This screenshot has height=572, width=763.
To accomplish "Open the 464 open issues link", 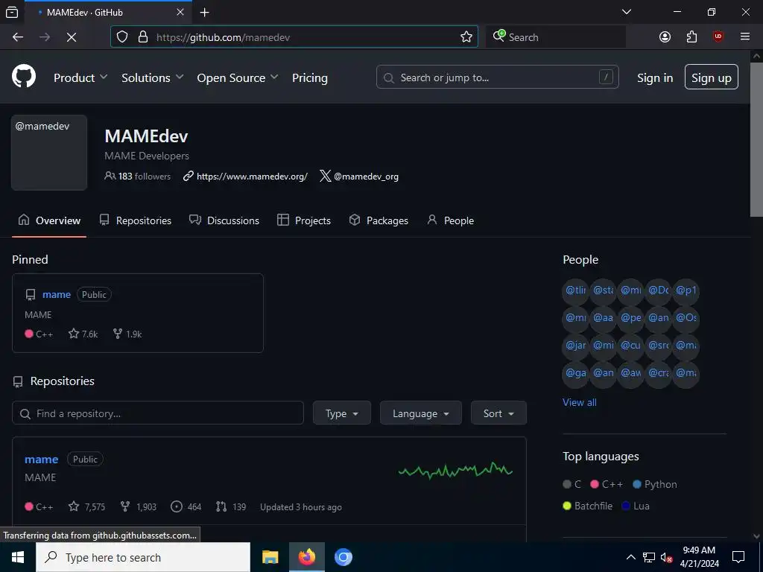I will [x=186, y=506].
